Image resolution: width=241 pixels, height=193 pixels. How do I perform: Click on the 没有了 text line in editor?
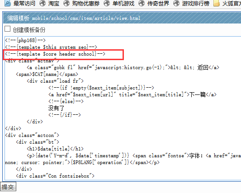pyautogui.click(x=56, y=108)
